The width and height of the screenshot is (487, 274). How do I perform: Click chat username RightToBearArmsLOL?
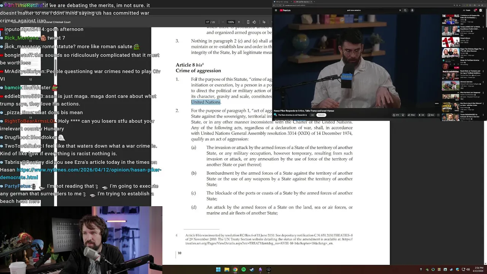30,121
